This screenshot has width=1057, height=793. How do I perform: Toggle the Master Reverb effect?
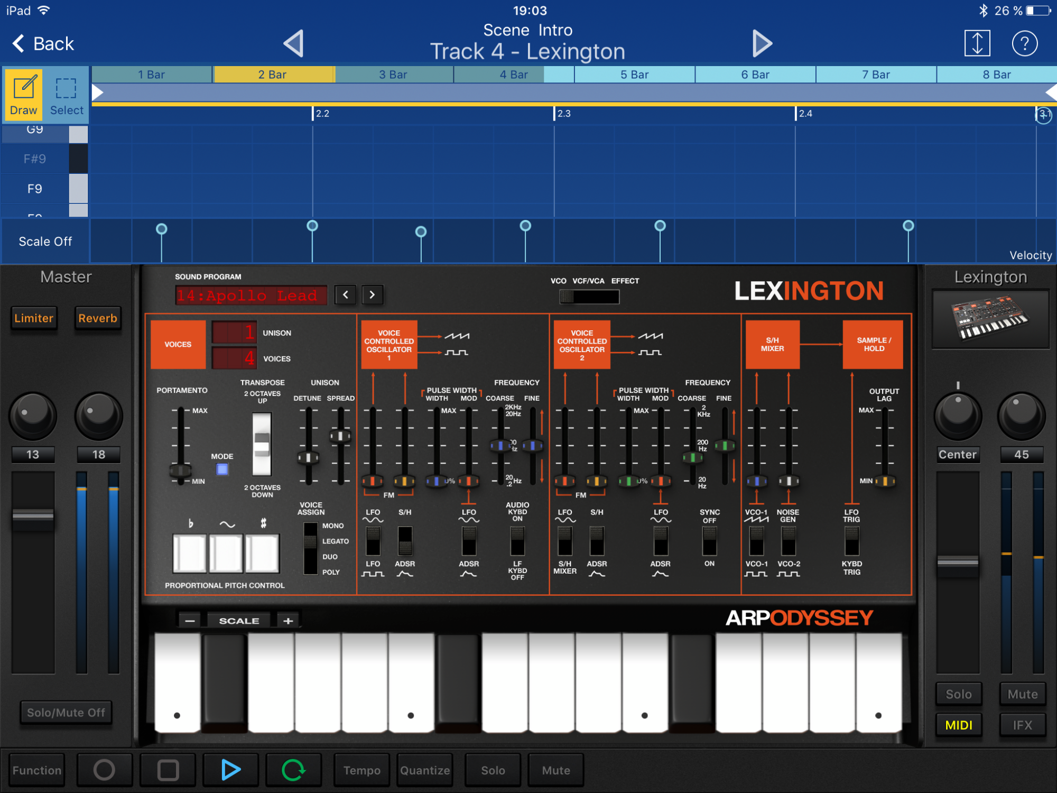tap(98, 318)
